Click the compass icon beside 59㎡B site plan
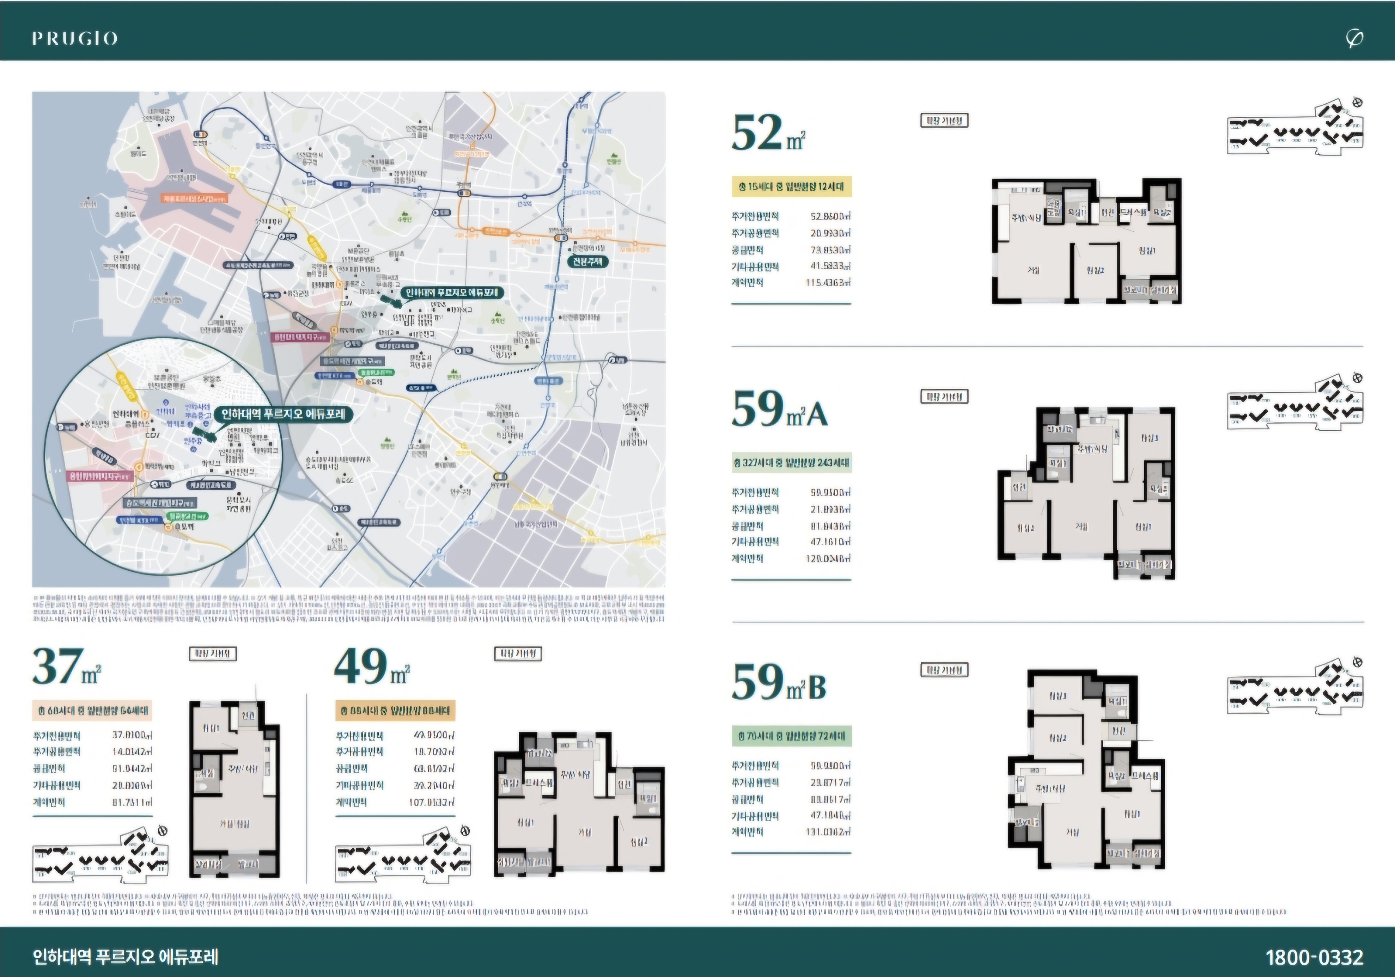 pyautogui.click(x=1358, y=662)
